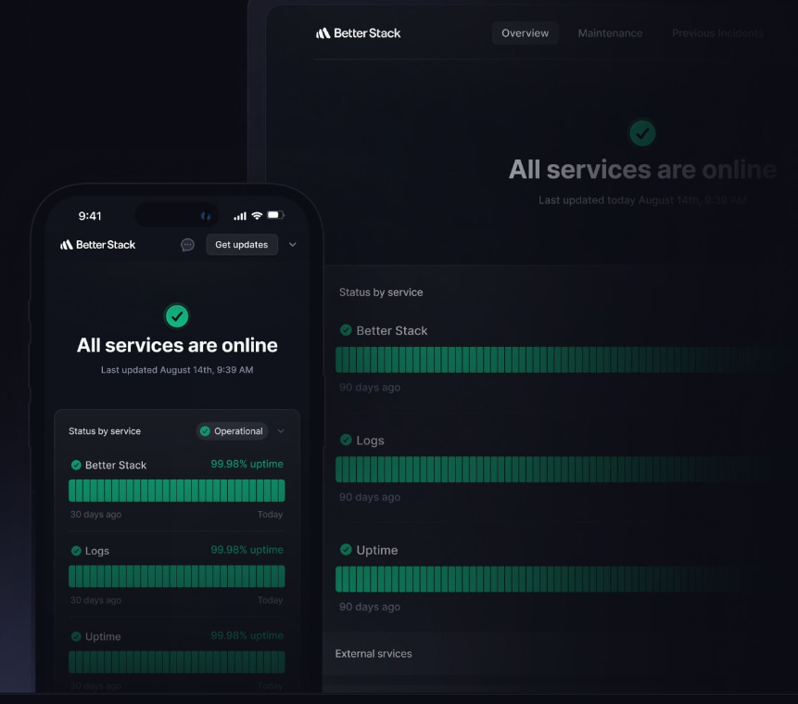
Task: Click the green checkmark above phone headline
Action: point(177,316)
